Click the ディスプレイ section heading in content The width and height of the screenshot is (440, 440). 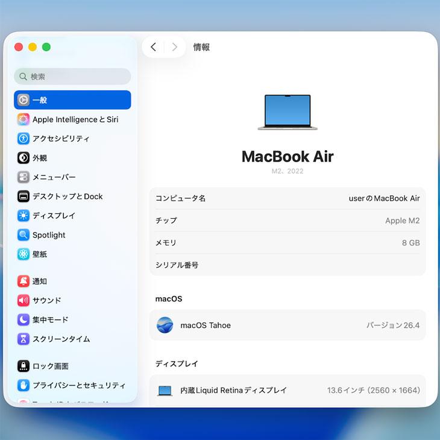coord(177,363)
